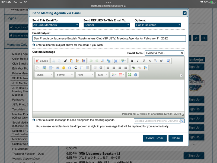
Task: Click Paste as plain text icon
Action: click(x=78, y=61)
